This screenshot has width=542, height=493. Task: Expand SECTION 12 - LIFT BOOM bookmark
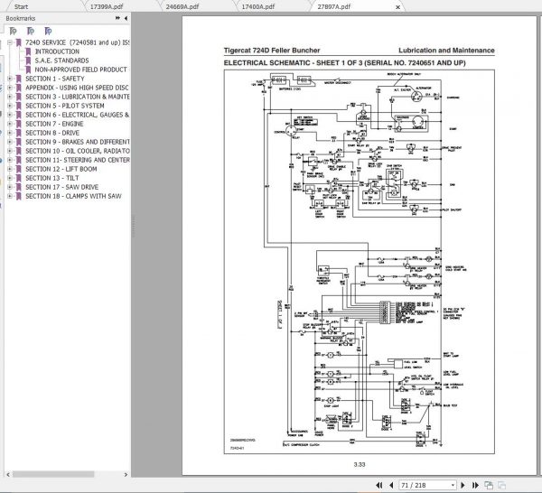[x=10, y=169]
